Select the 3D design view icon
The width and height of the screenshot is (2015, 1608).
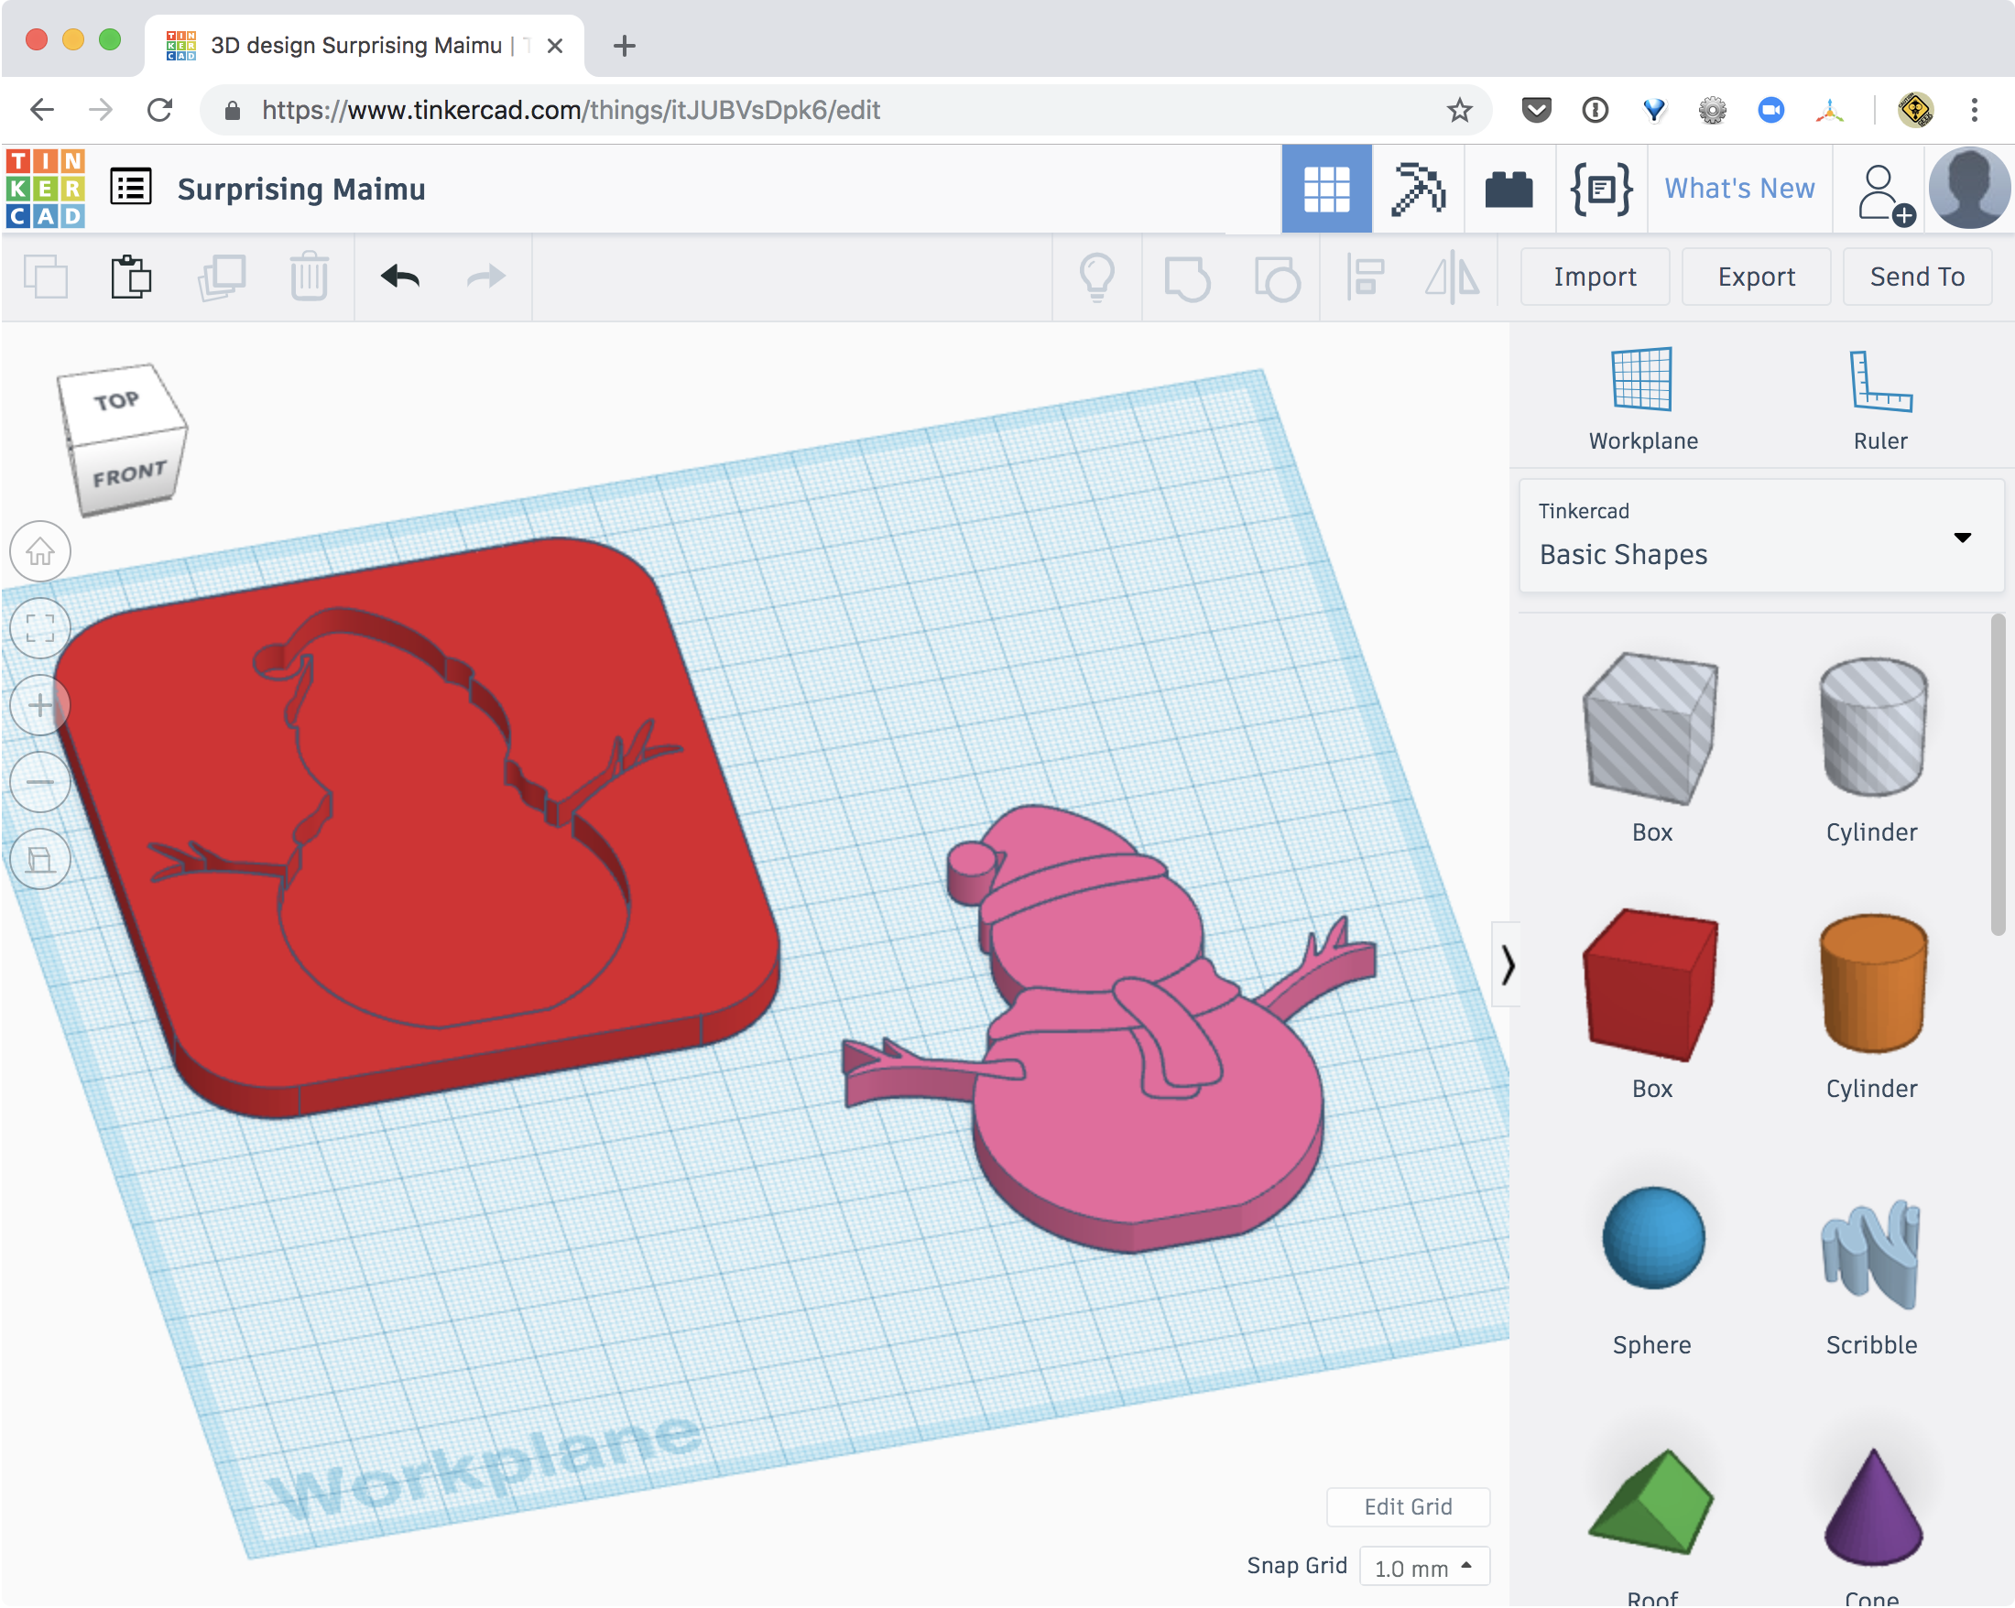tap(1326, 187)
